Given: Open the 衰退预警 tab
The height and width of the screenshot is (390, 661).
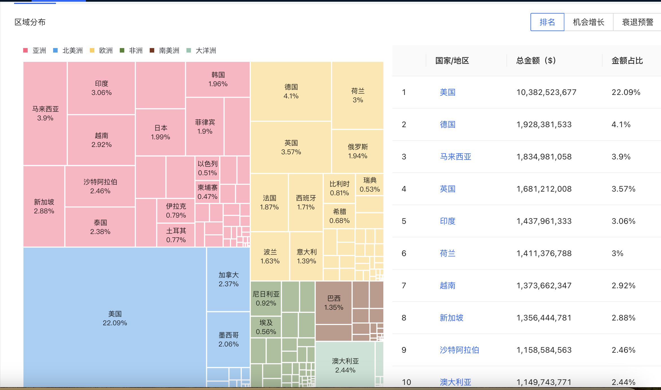Looking at the screenshot, I should pos(638,22).
